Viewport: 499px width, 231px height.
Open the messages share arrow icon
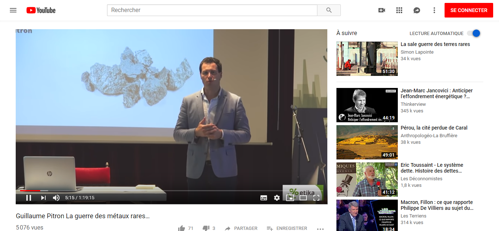point(417,10)
